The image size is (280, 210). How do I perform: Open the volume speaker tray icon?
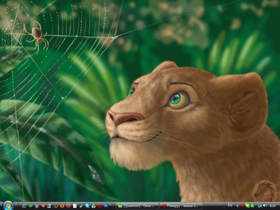pyautogui.click(x=265, y=206)
